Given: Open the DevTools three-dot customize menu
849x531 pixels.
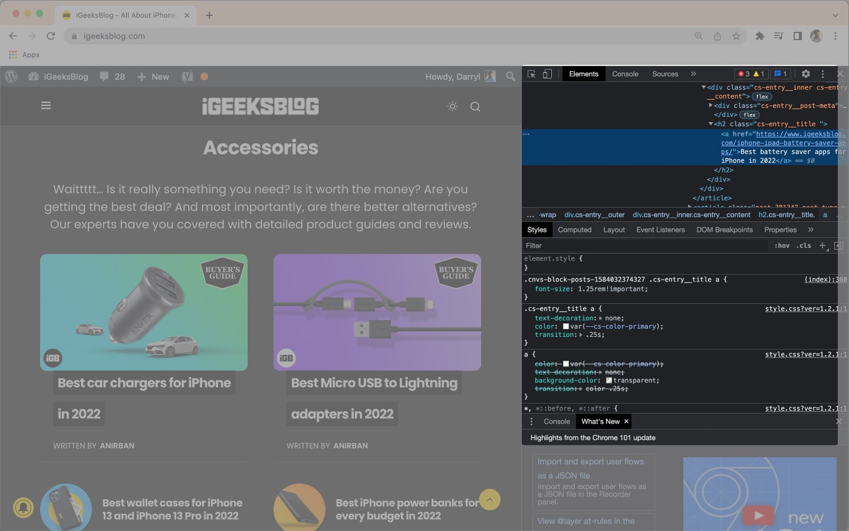Looking at the screenshot, I should tap(822, 74).
